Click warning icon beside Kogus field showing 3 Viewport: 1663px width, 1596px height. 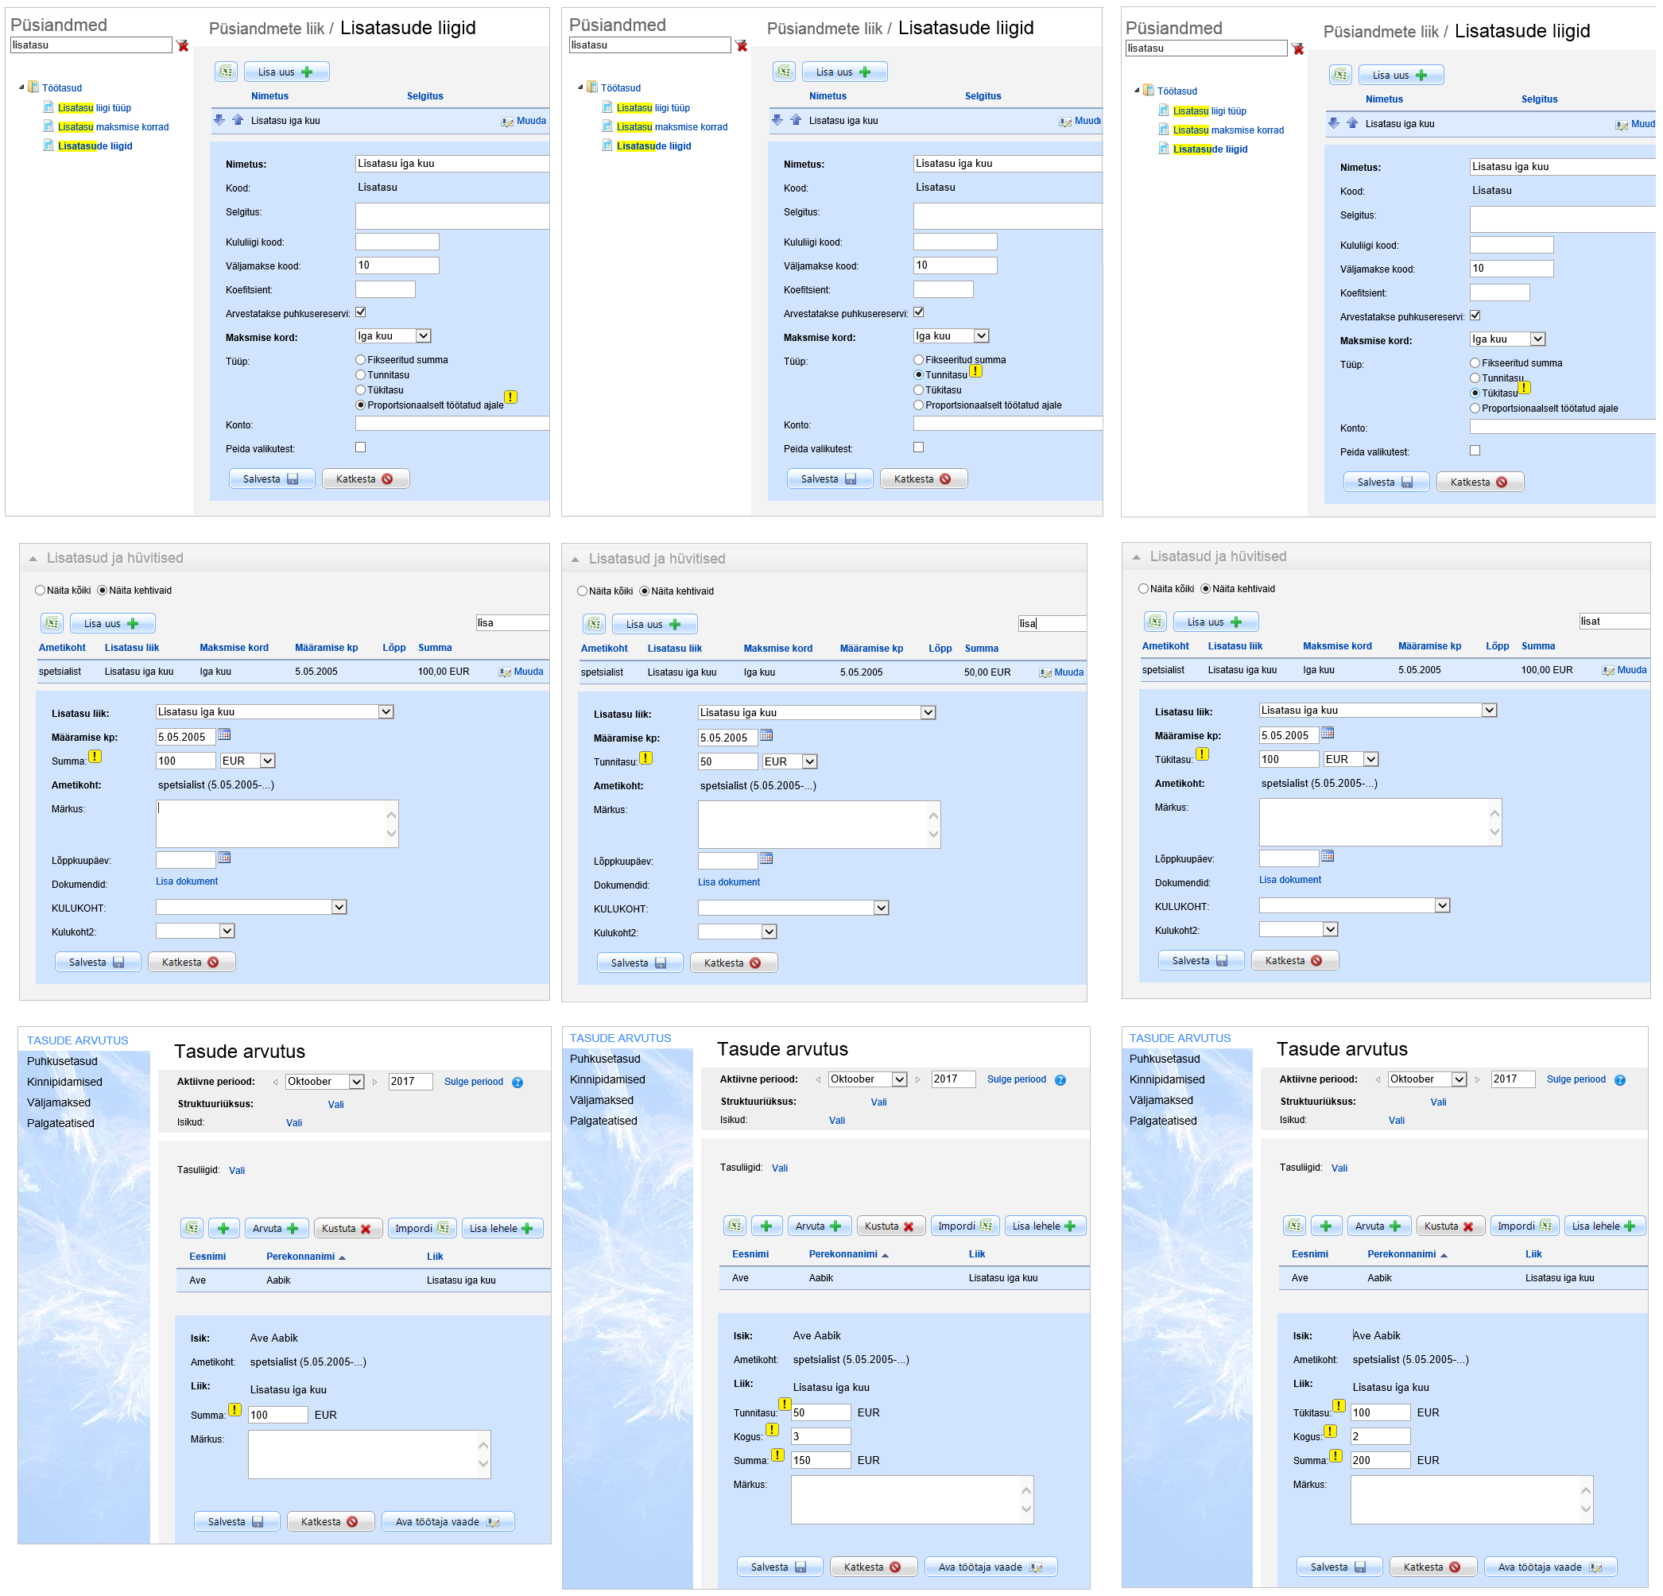[x=772, y=1431]
